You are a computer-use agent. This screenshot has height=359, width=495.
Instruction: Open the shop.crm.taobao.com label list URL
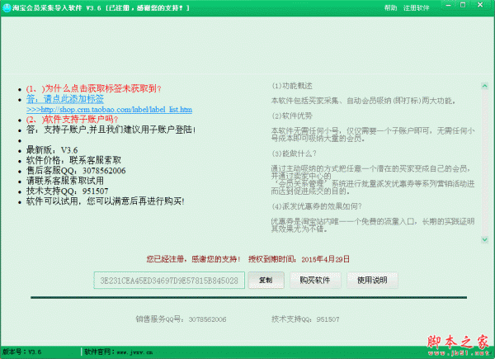(109, 110)
